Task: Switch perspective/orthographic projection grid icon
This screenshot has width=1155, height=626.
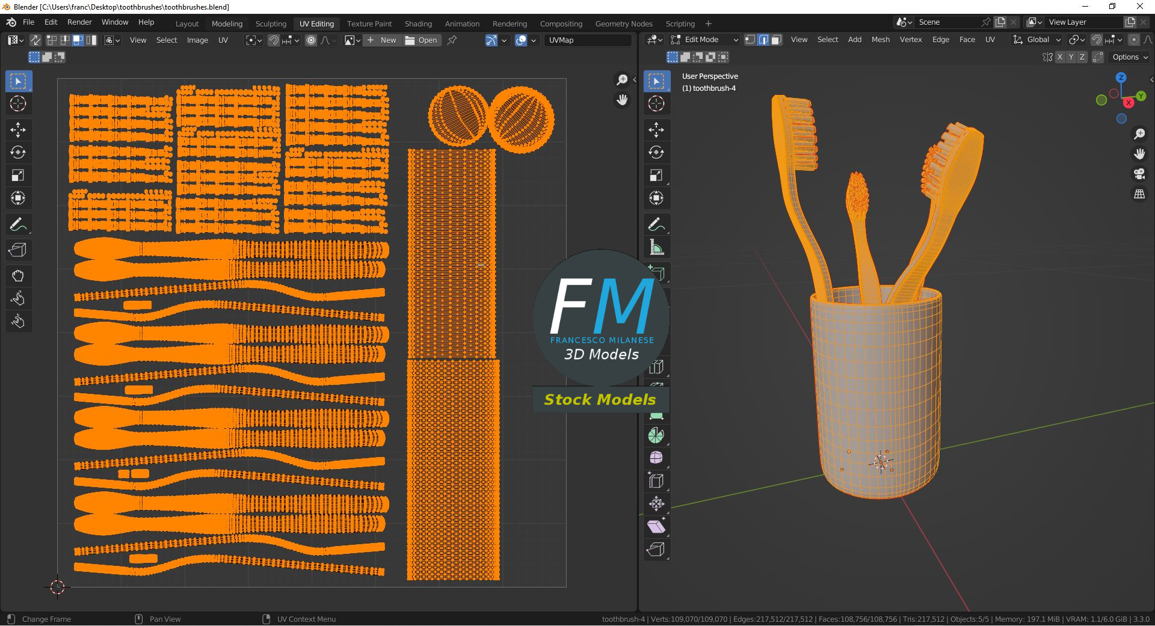Action: coord(1139,194)
